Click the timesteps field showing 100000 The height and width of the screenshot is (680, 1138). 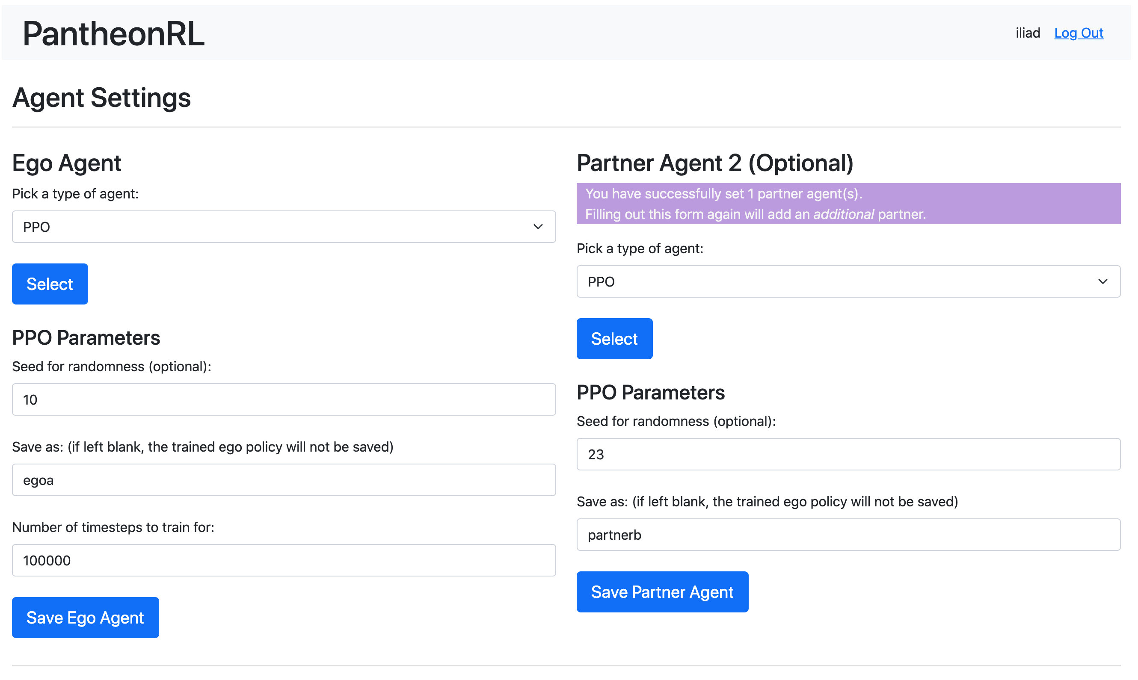coord(283,560)
